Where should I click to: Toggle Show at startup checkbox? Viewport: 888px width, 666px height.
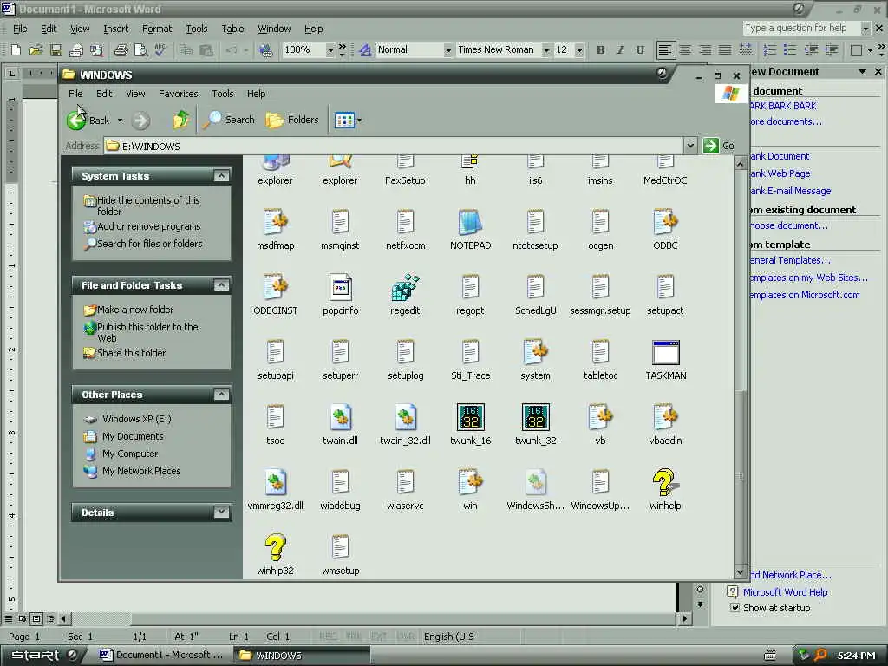[735, 608]
